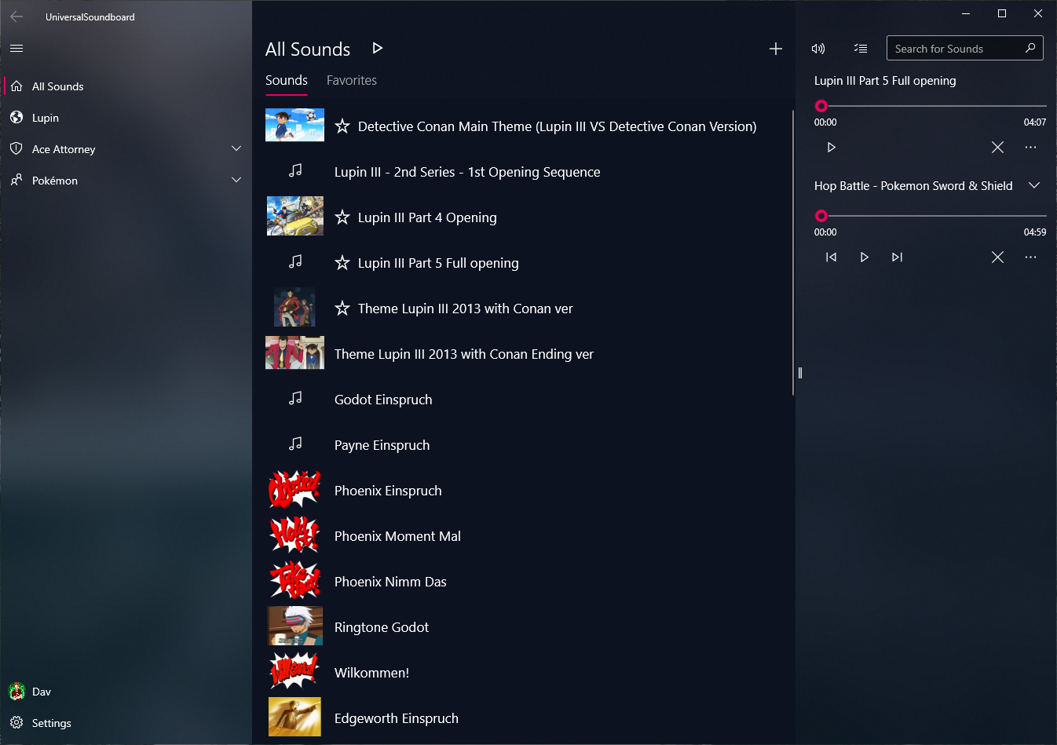The width and height of the screenshot is (1057, 745).
Task: Skip to previous track in Hop Battle player
Action: click(x=831, y=257)
